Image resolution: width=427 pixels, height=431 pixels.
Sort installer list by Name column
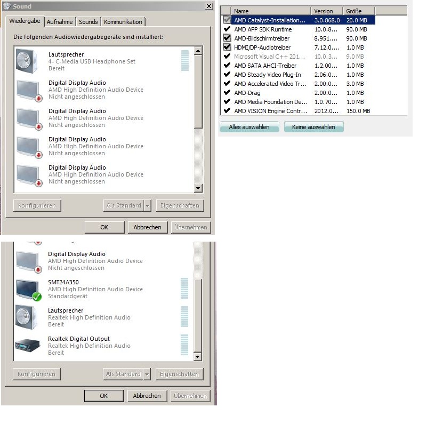271,11
